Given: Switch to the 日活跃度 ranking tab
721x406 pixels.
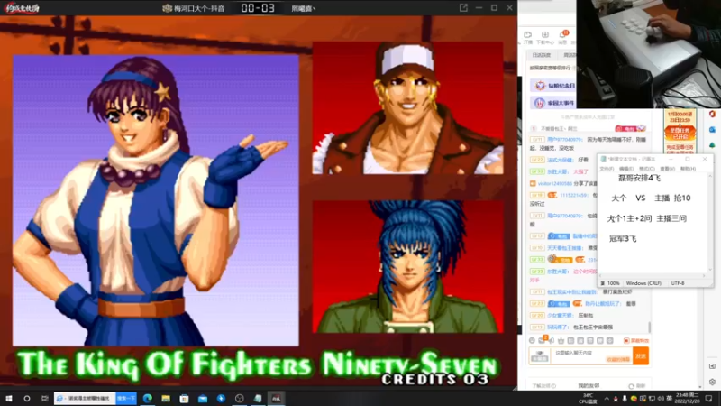Looking at the screenshot, I should pos(542,55).
